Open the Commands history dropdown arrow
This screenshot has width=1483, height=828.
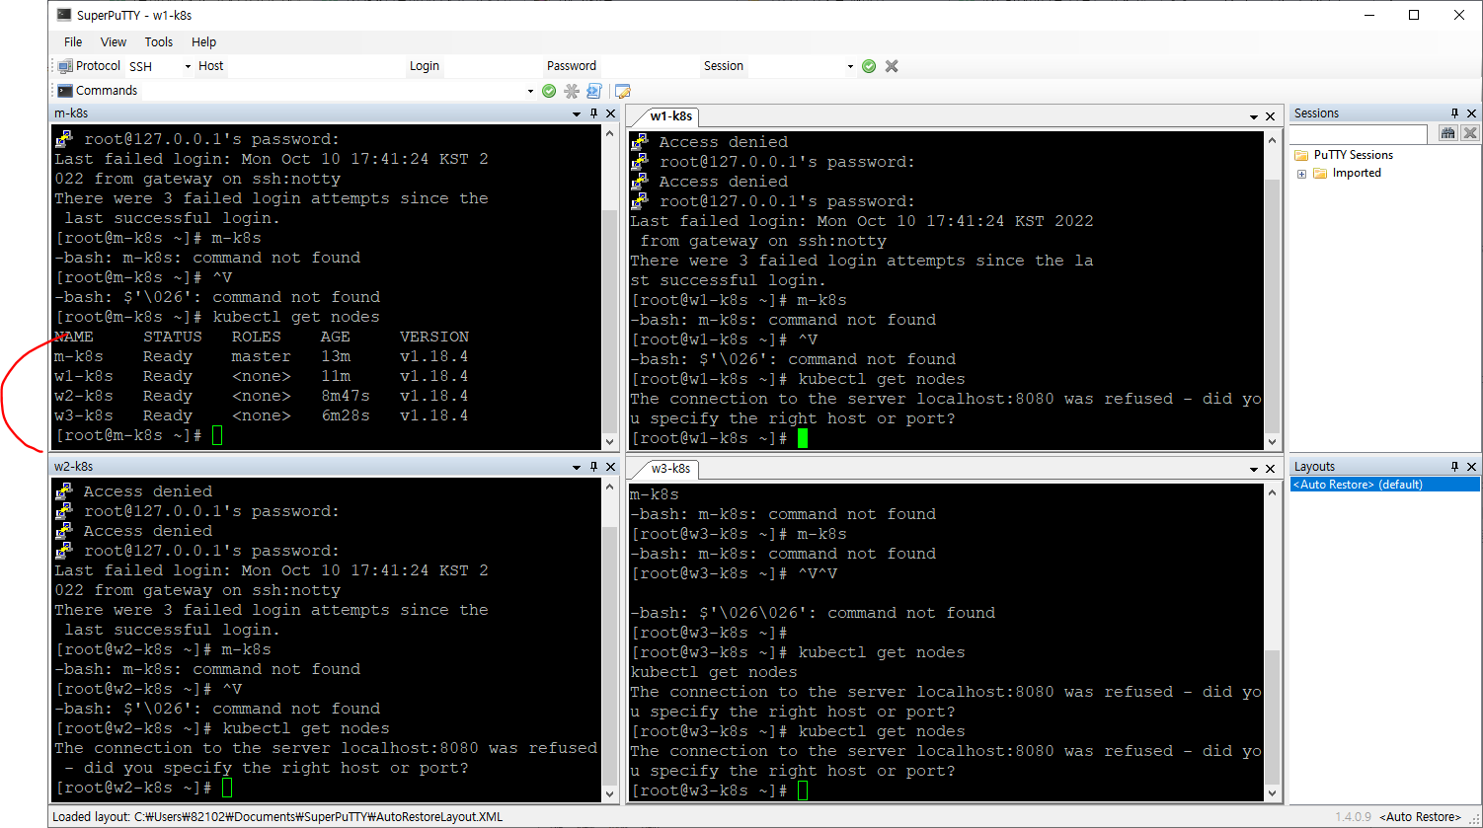[530, 91]
